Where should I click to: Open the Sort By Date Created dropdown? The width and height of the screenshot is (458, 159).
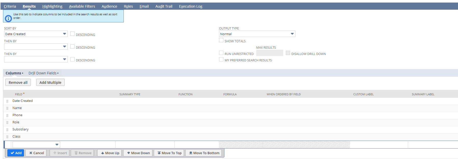(36, 34)
